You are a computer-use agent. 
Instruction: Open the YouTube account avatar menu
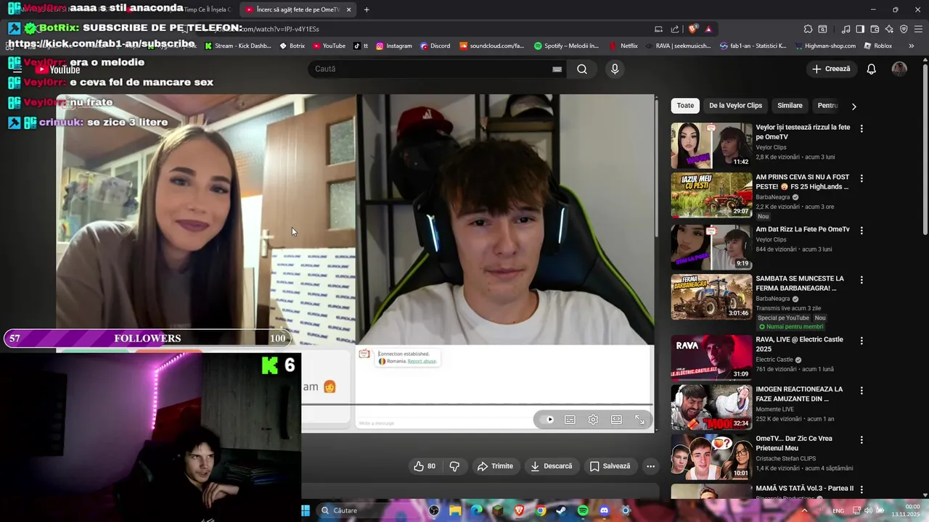(899, 69)
